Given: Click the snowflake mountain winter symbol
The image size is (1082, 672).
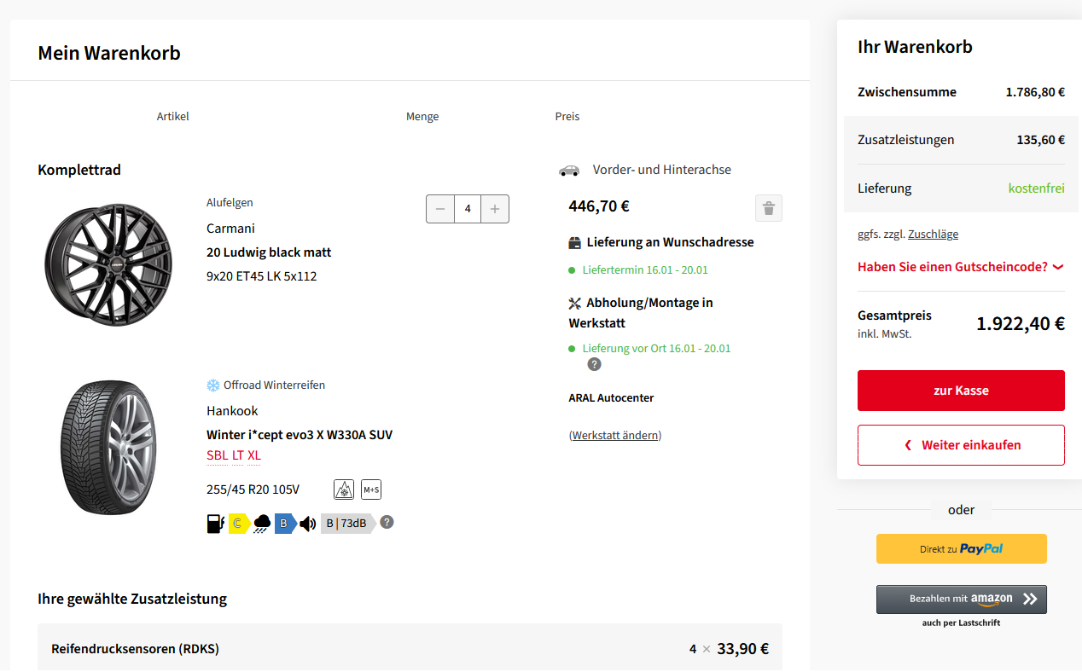Looking at the screenshot, I should (344, 490).
